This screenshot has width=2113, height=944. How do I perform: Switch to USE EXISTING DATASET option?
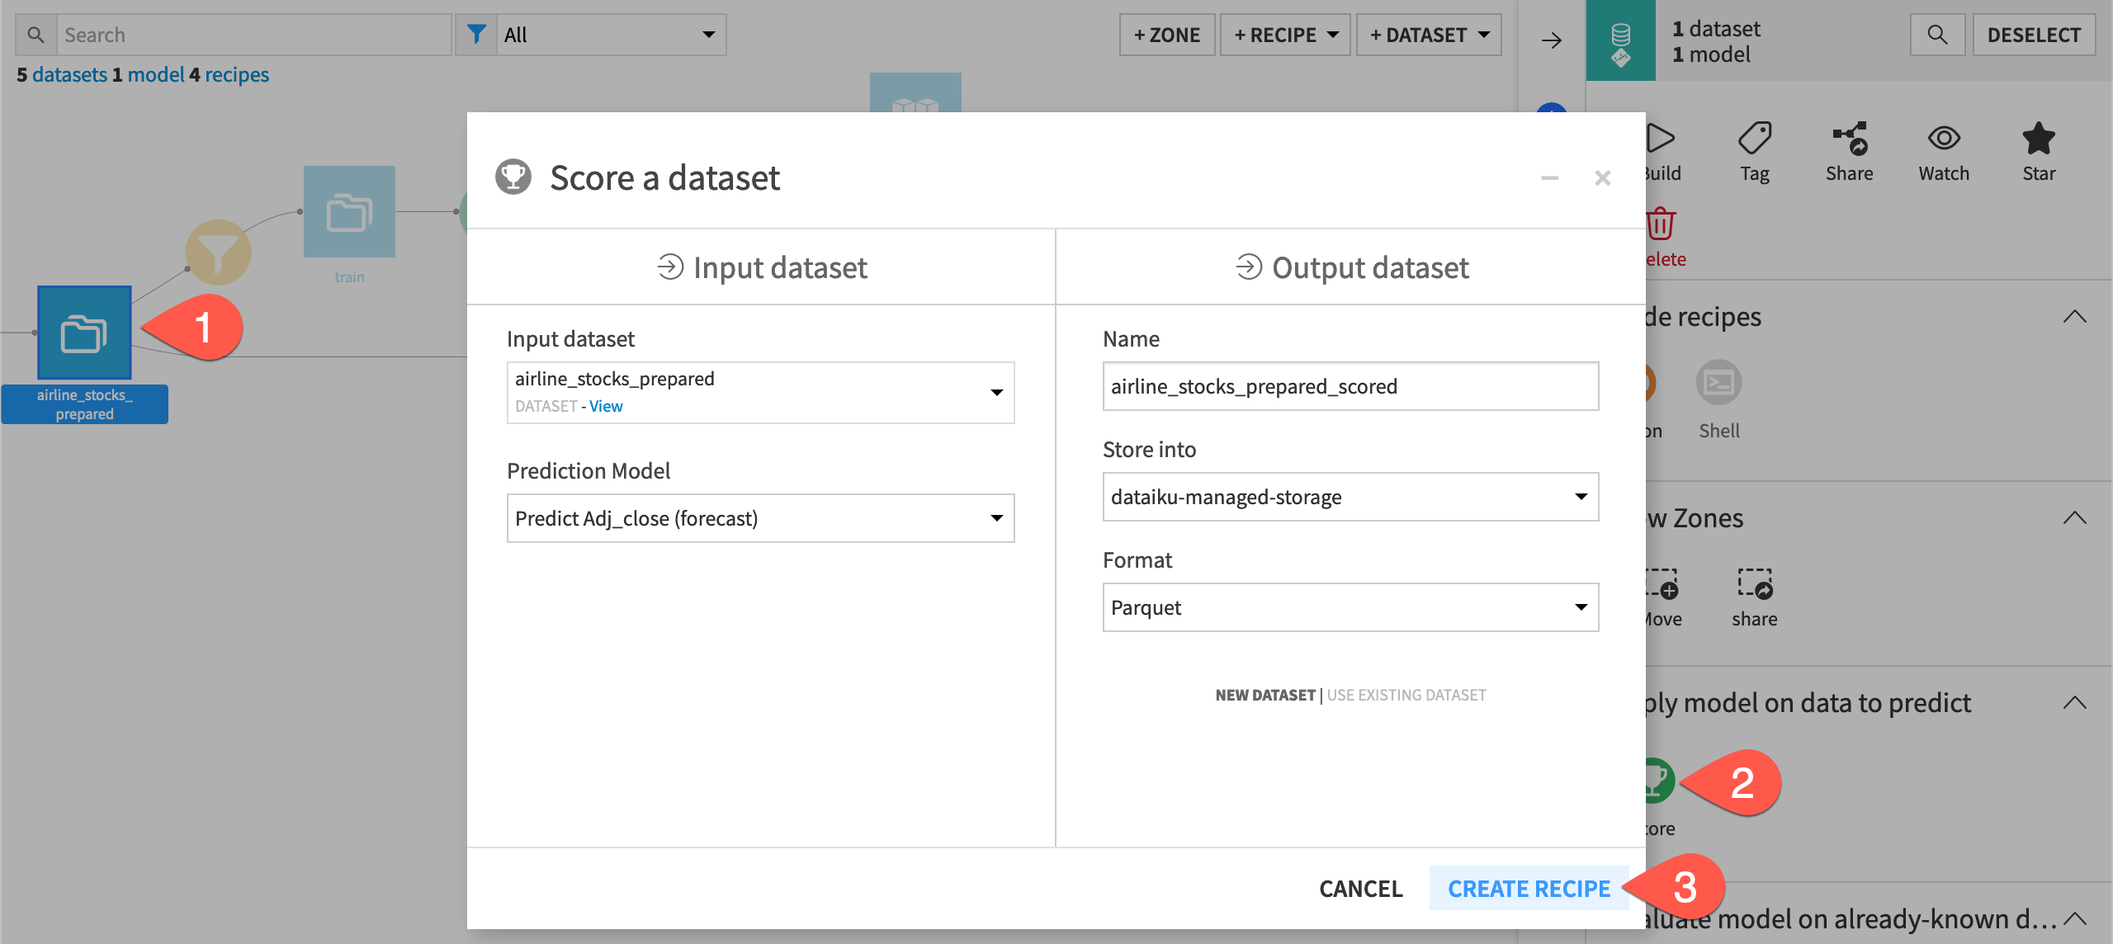1406,695
